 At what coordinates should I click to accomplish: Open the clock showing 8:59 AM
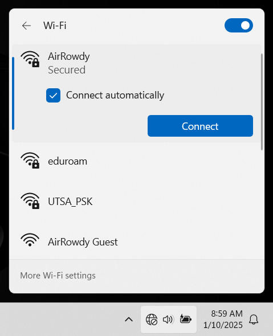pyautogui.click(x=223, y=319)
